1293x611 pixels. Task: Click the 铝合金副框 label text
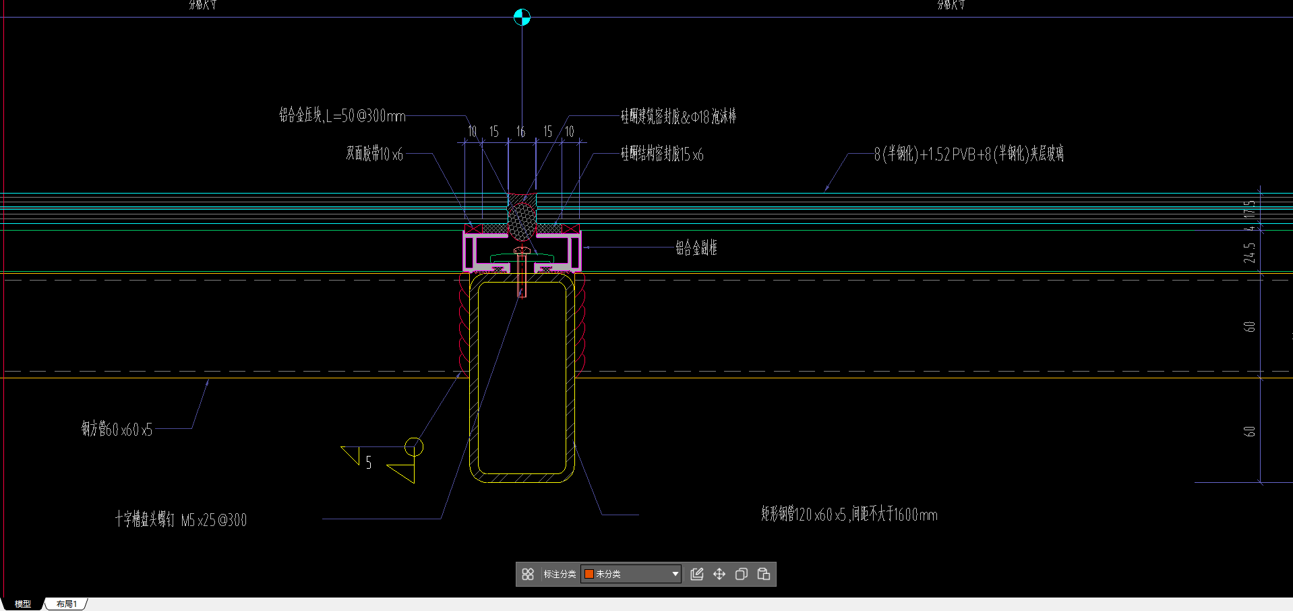point(696,248)
